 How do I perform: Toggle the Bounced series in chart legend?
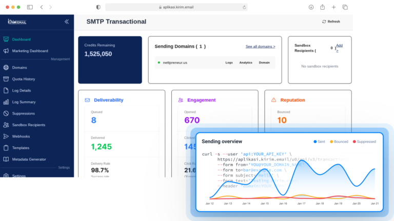[339, 141]
